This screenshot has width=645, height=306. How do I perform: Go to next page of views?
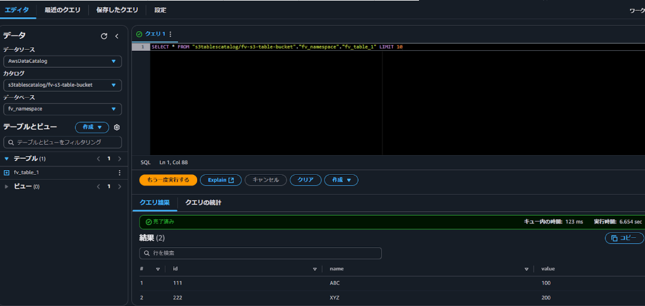click(120, 186)
